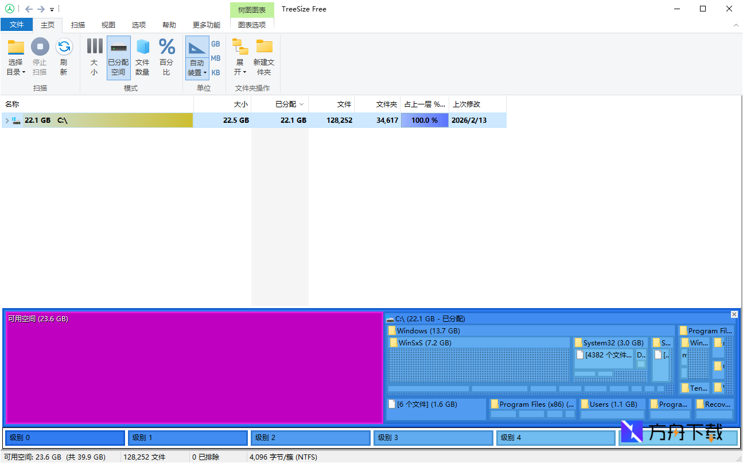This screenshot has height=463, width=743.
Task: Switch size unit to MB
Action: (x=216, y=59)
